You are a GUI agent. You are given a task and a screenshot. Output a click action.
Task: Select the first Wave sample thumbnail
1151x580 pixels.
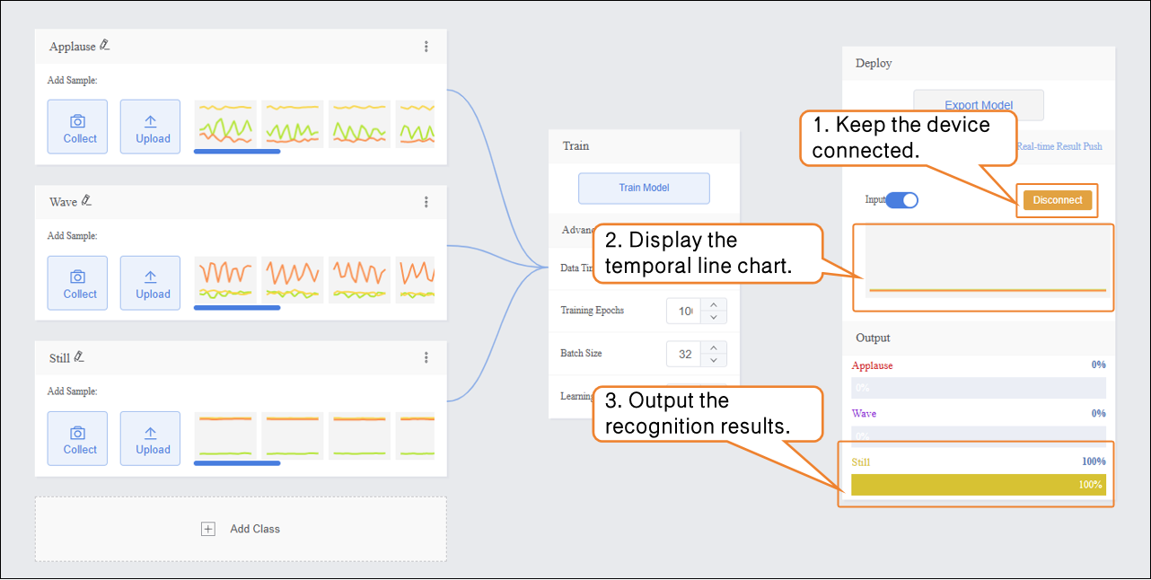click(225, 279)
